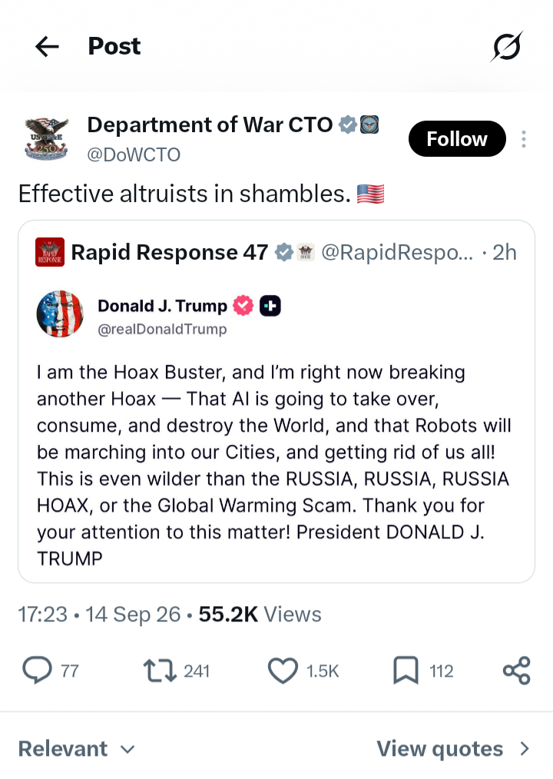Open the @DoWCTO handle

coord(134,155)
